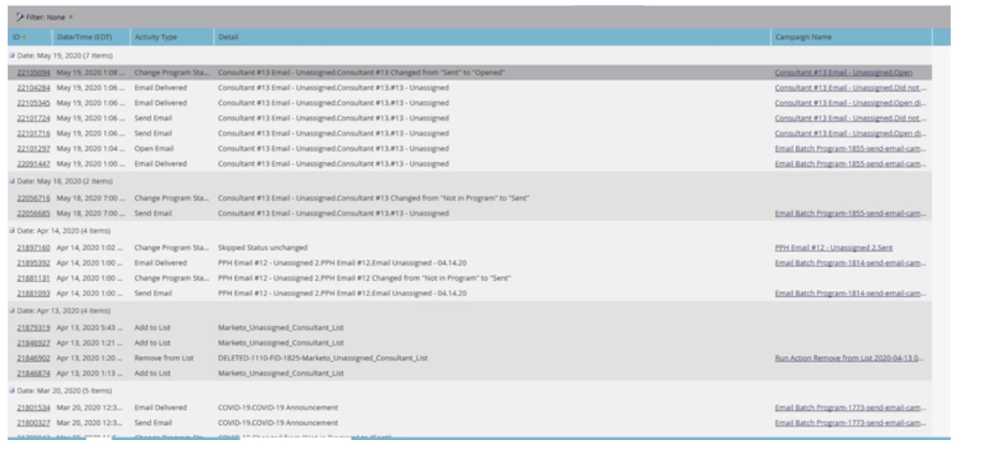
Task: Open campaign link PPH Email #12 - Unassigned 2.Sent
Action: tap(834, 248)
